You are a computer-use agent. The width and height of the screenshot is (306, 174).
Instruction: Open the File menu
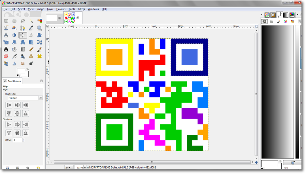[5, 9]
